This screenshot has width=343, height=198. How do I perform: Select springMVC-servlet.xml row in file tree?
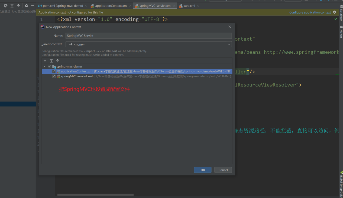click(137, 76)
